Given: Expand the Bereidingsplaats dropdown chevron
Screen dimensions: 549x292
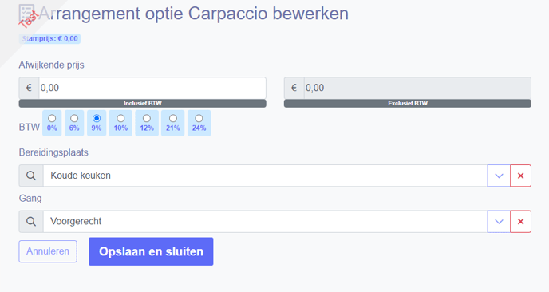Looking at the screenshot, I should click(499, 176).
